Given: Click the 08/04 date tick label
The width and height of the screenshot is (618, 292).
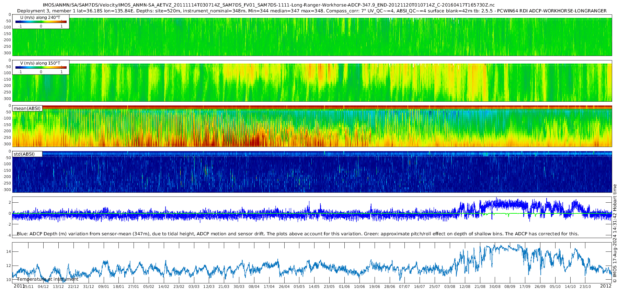Looking at the screenshot, I should tap(254, 287).
